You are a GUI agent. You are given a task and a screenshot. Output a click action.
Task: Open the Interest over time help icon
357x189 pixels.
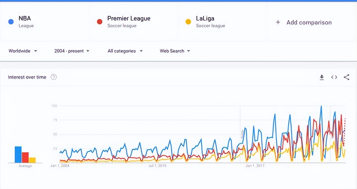coord(54,77)
